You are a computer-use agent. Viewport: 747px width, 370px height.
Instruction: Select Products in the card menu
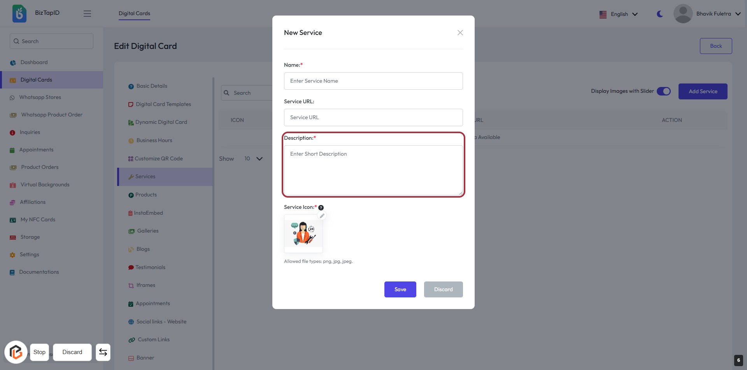[146, 195]
